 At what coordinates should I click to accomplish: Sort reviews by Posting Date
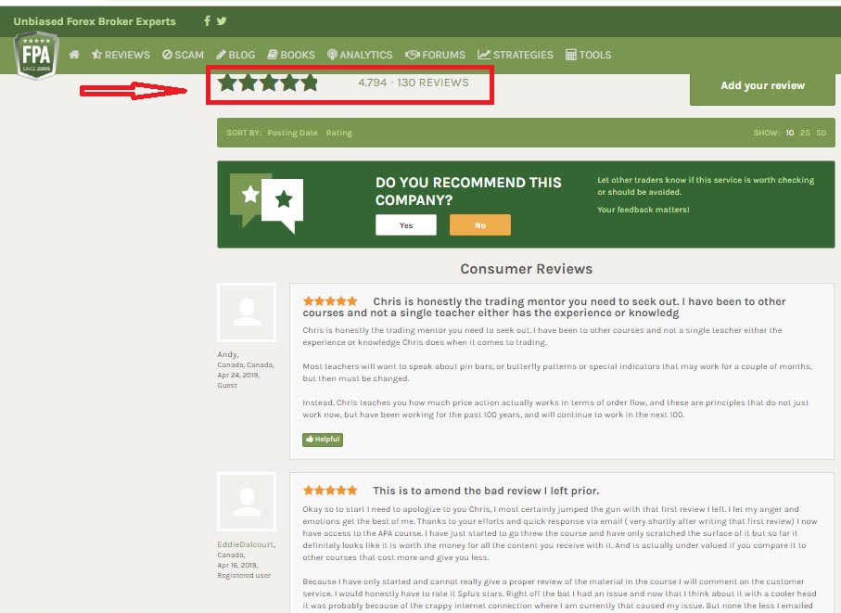click(292, 133)
